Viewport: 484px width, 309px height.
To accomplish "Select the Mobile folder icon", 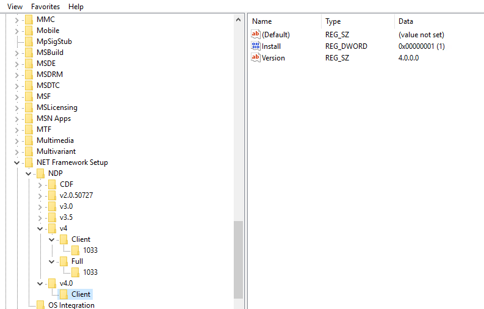I will click(29, 31).
